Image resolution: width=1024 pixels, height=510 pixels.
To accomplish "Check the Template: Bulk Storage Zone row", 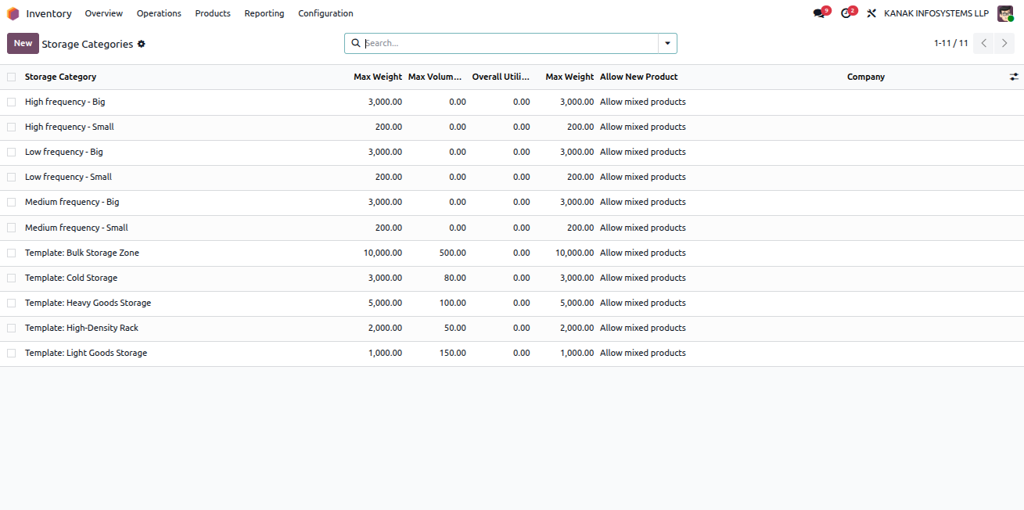I will (11, 253).
